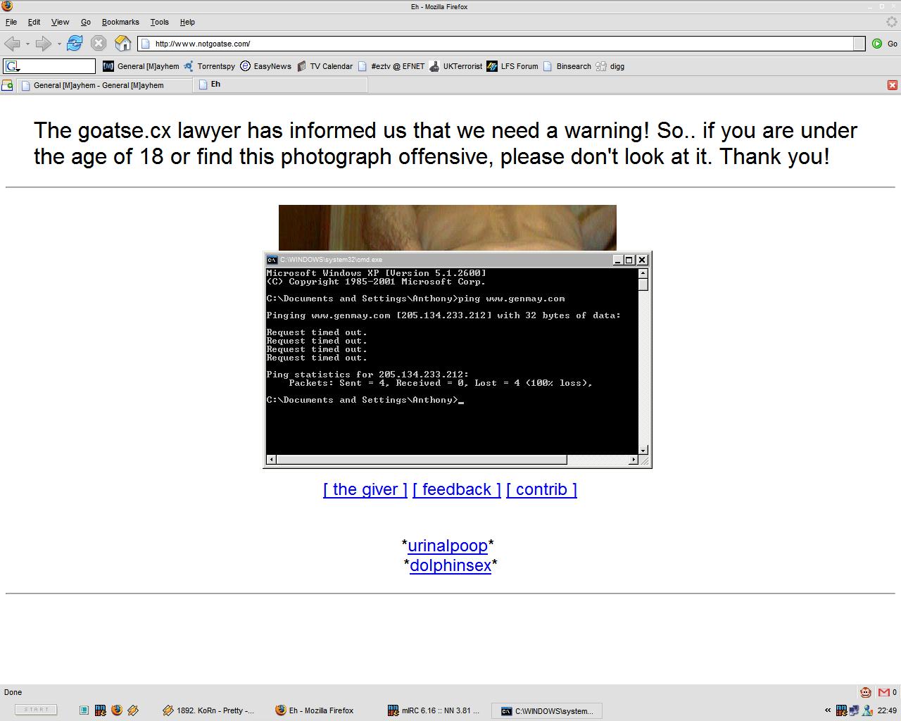This screenshot has height=721, width=901.
Task: Open the EasyNews bookmark
Action: click(265, 66)
